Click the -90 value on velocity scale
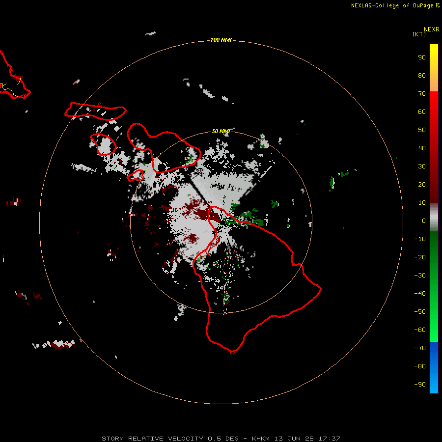Image resolution: width=442 pixels, height=442 pixels. pyautogui.click(x=420, y=385)
